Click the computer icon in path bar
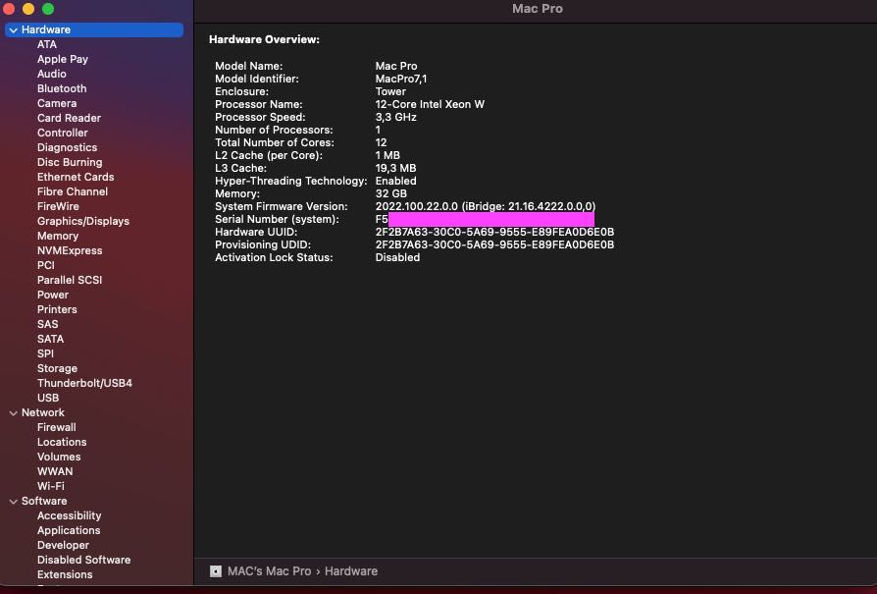Screen dimensions: 877x594 pyautogui.click(x=216, y=571)
